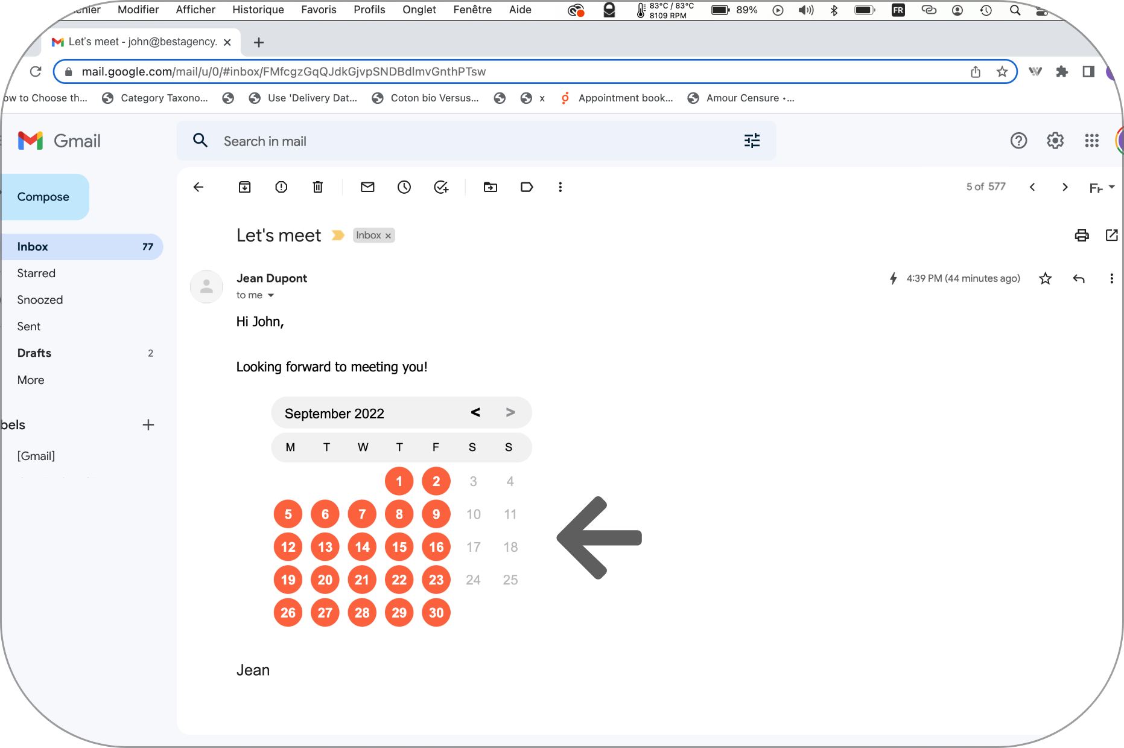Snooze this email with clock icon
The height and width of the screenshot is (748, 1124).
(404, 187)
